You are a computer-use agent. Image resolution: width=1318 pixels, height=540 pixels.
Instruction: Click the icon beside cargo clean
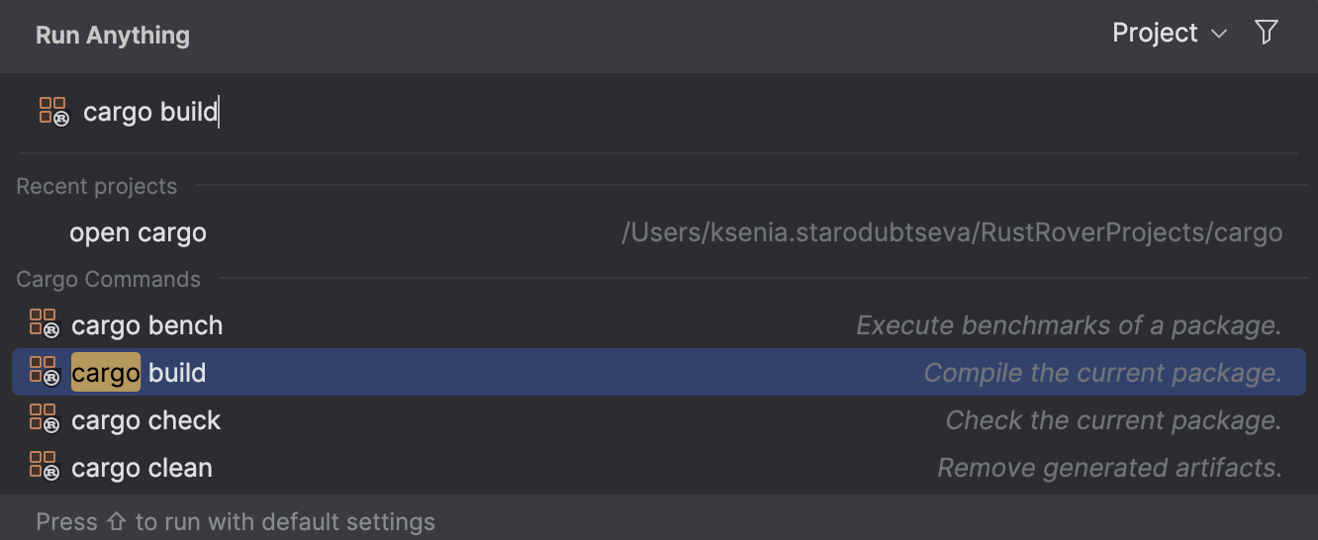pos(44,467)
